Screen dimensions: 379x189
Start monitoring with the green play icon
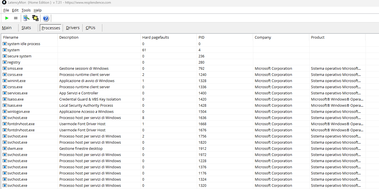7,18
